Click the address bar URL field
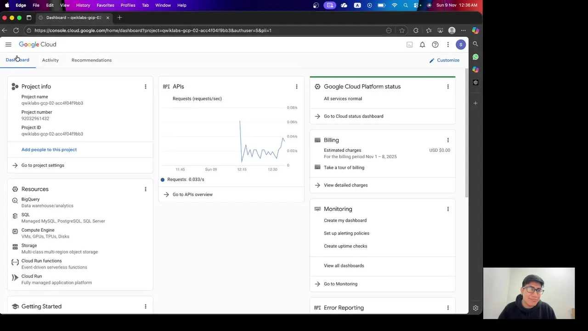Viewport: 588px width, 331px height. pos(207,30)
